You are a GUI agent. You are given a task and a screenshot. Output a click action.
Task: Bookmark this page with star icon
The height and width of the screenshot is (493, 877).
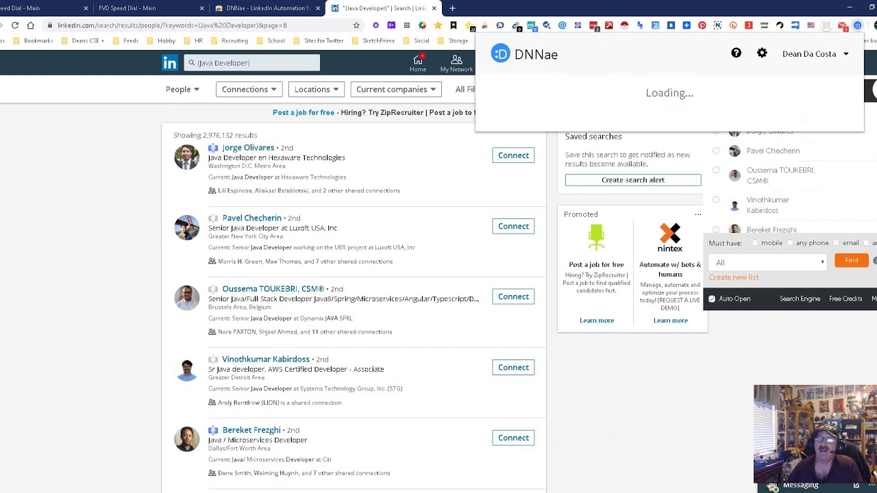point(356,25)
